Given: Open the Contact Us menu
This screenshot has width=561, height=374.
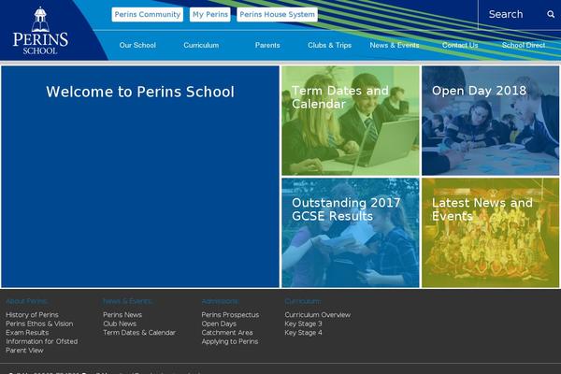Looking at the screenshot, I should point(460,45).
